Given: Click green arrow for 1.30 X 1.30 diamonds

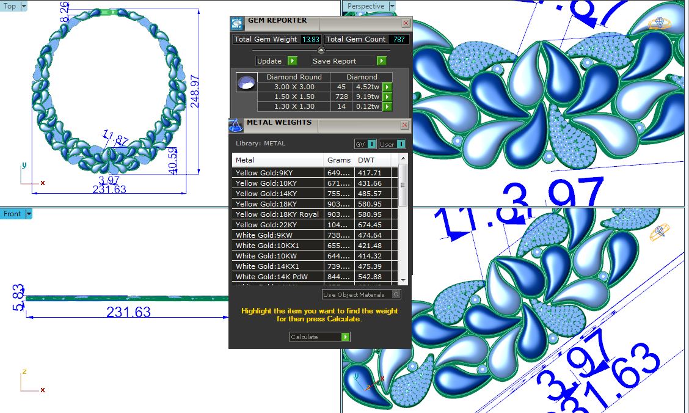Looking at the screenshot, I should (x=387, y=106).
